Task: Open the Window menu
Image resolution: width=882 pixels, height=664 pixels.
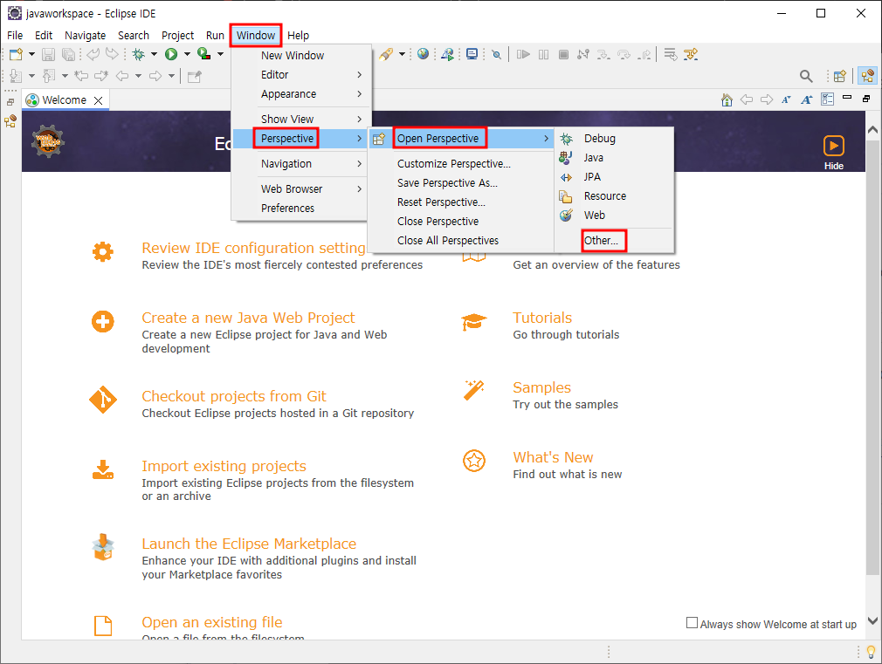Action: [255, 36]
